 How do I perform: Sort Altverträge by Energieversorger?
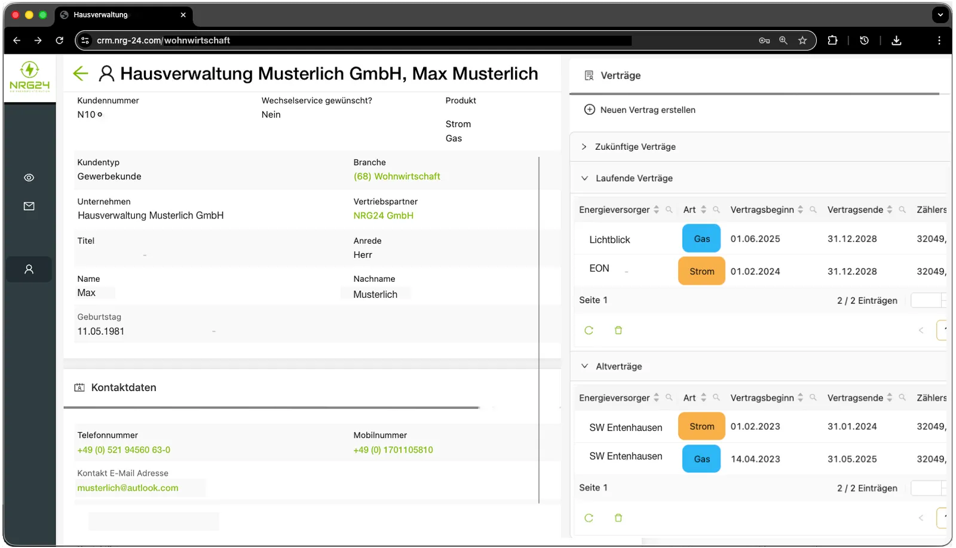click(656, 398)
